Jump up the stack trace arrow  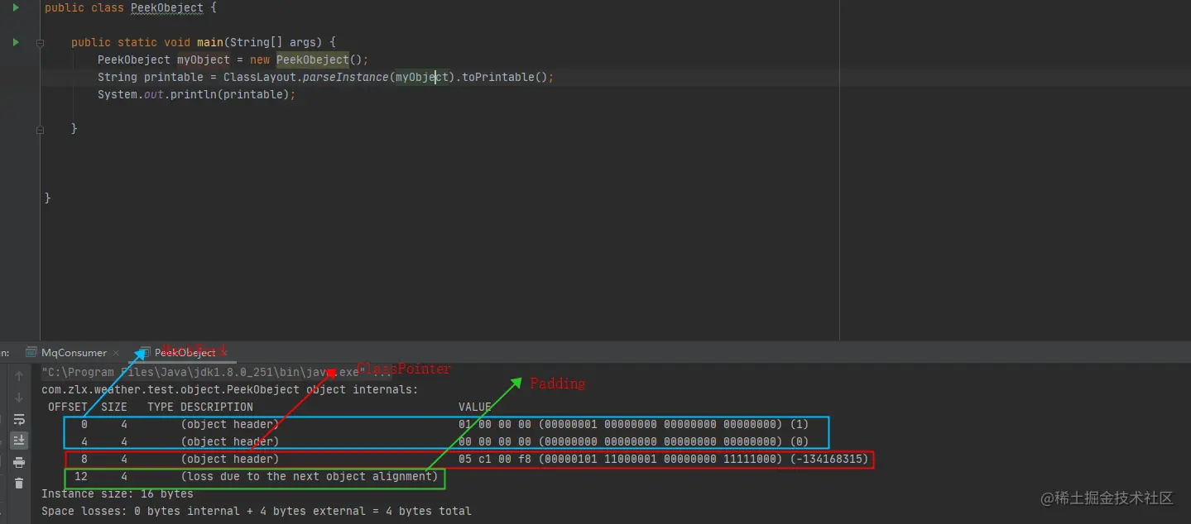point(19,376)
